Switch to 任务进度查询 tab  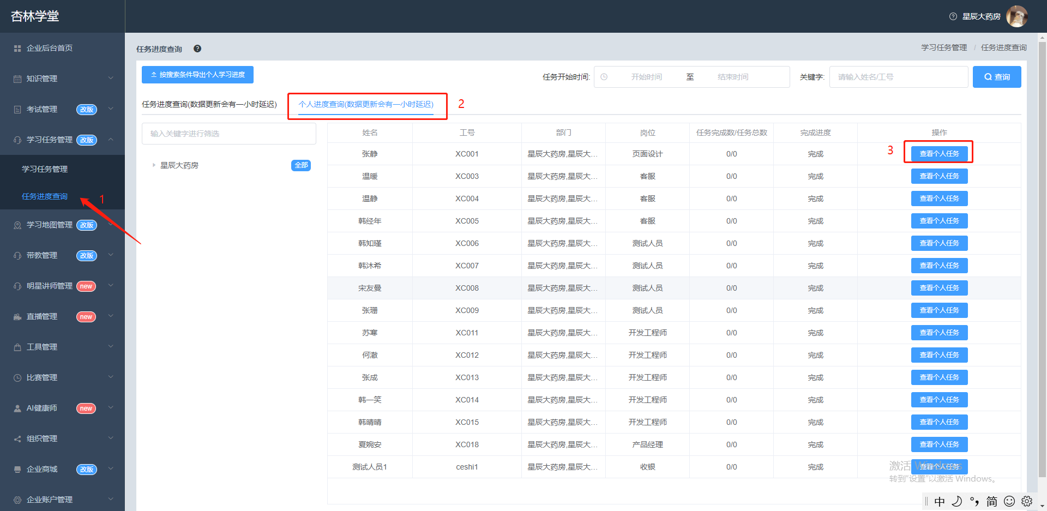click(209, 104)
